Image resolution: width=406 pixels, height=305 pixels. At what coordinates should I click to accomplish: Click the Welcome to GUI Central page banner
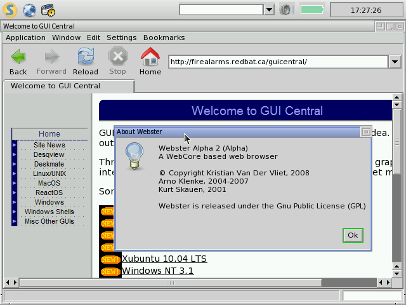[246, 111]
